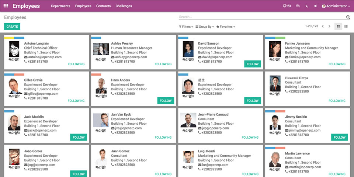This screenshot has width=354, height=177.
Task: Open the Departments menu
Action: 60,6
